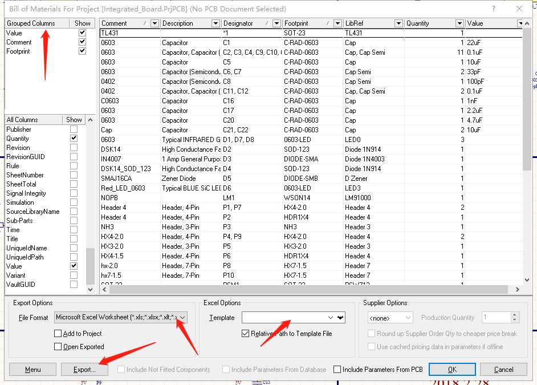Enable Show for the Title column
The height and width of the screenshot is (385, 537).
(x=74, y=239)
